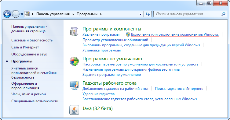Click the Гаджеты рабочего стола monitor icon
This screenshot has height=120, width=230.
pyautogui.click(x=74, y=86)
